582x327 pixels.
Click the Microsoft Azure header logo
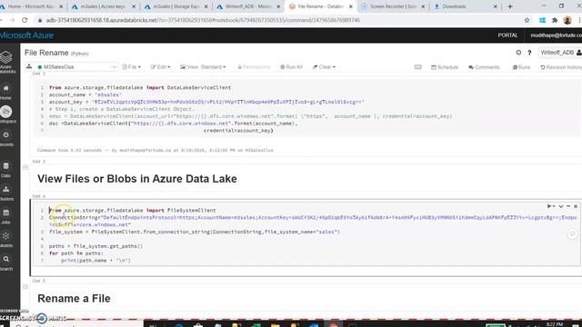click(26, 35)
